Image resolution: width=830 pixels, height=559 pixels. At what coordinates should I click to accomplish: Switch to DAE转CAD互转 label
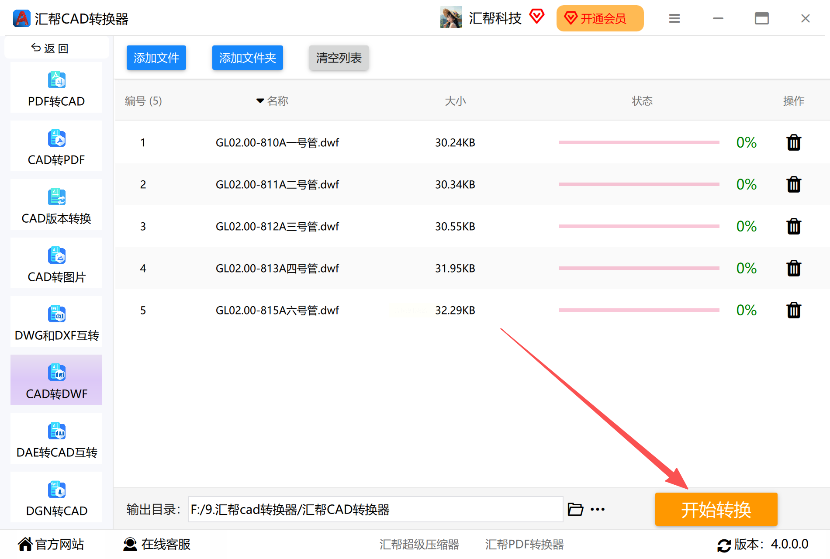57,452
